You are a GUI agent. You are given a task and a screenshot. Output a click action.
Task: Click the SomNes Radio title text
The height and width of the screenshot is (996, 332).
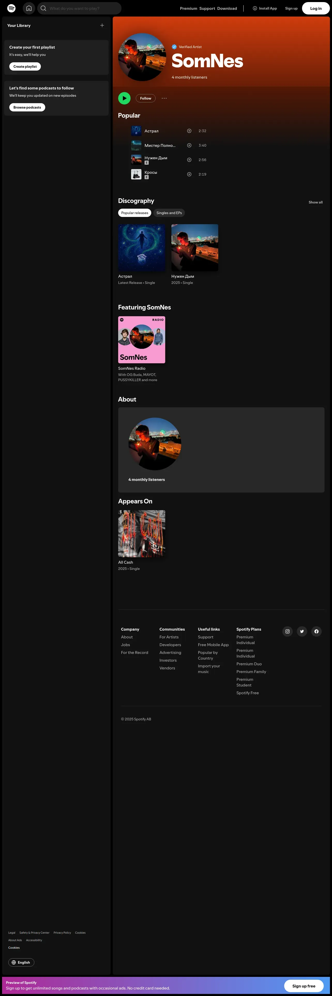tap(132, 368)
